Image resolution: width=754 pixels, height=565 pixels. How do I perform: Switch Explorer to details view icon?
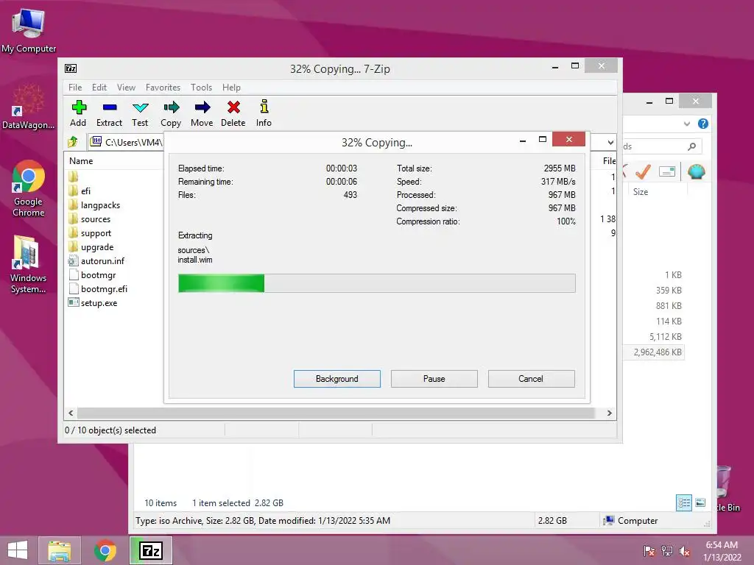(684, 503)
